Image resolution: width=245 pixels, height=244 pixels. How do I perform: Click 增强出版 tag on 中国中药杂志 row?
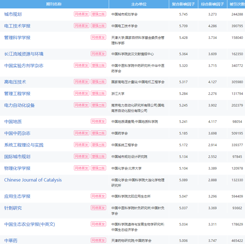coord(98,133)
